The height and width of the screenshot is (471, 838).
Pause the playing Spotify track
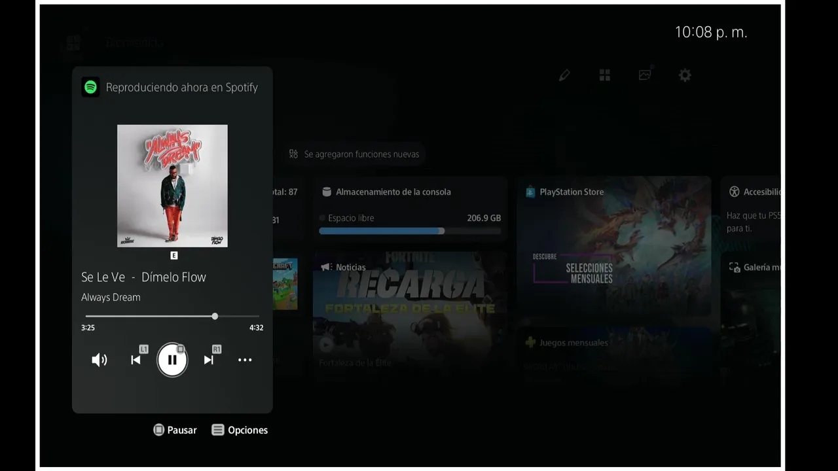click(172, 360)
